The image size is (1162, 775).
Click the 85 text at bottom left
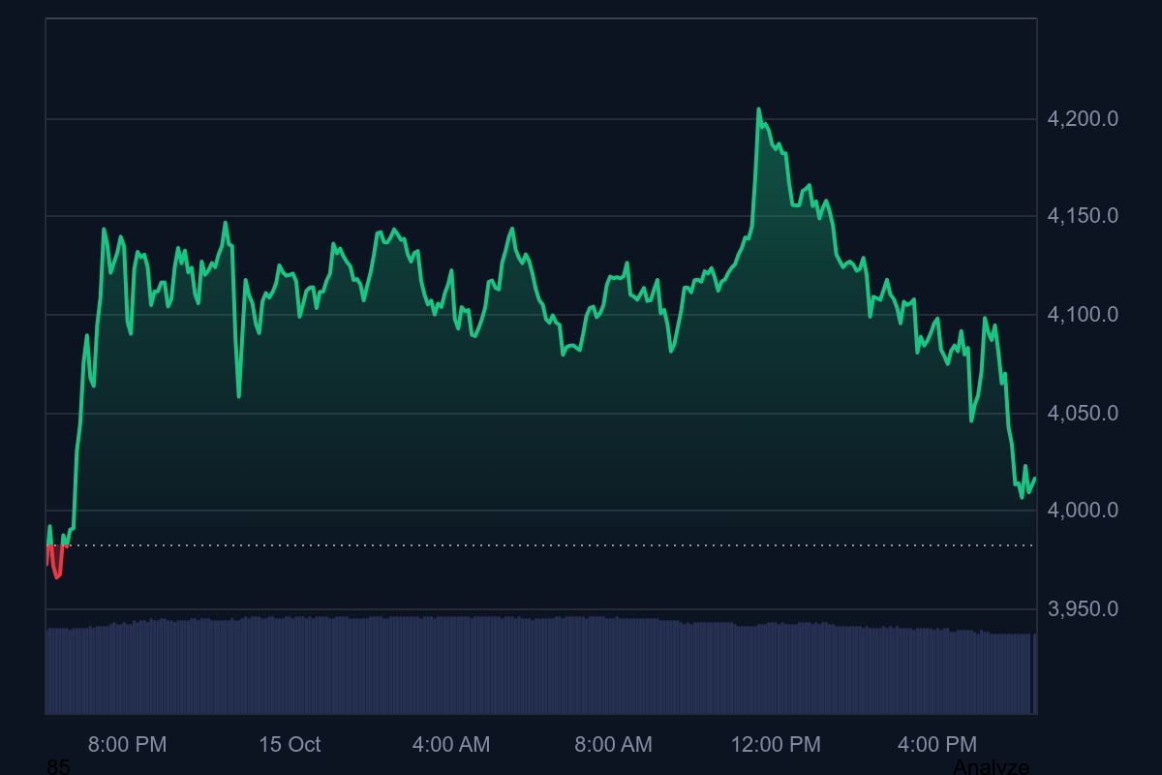58,767
